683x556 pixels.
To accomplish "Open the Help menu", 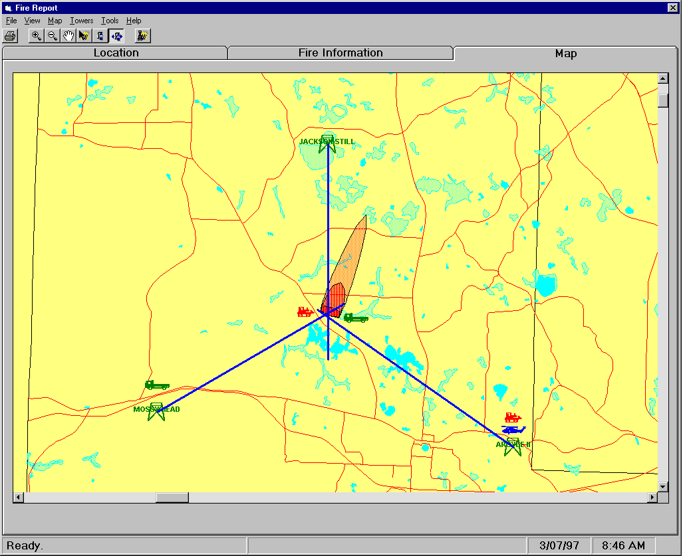I will point(134,21).
